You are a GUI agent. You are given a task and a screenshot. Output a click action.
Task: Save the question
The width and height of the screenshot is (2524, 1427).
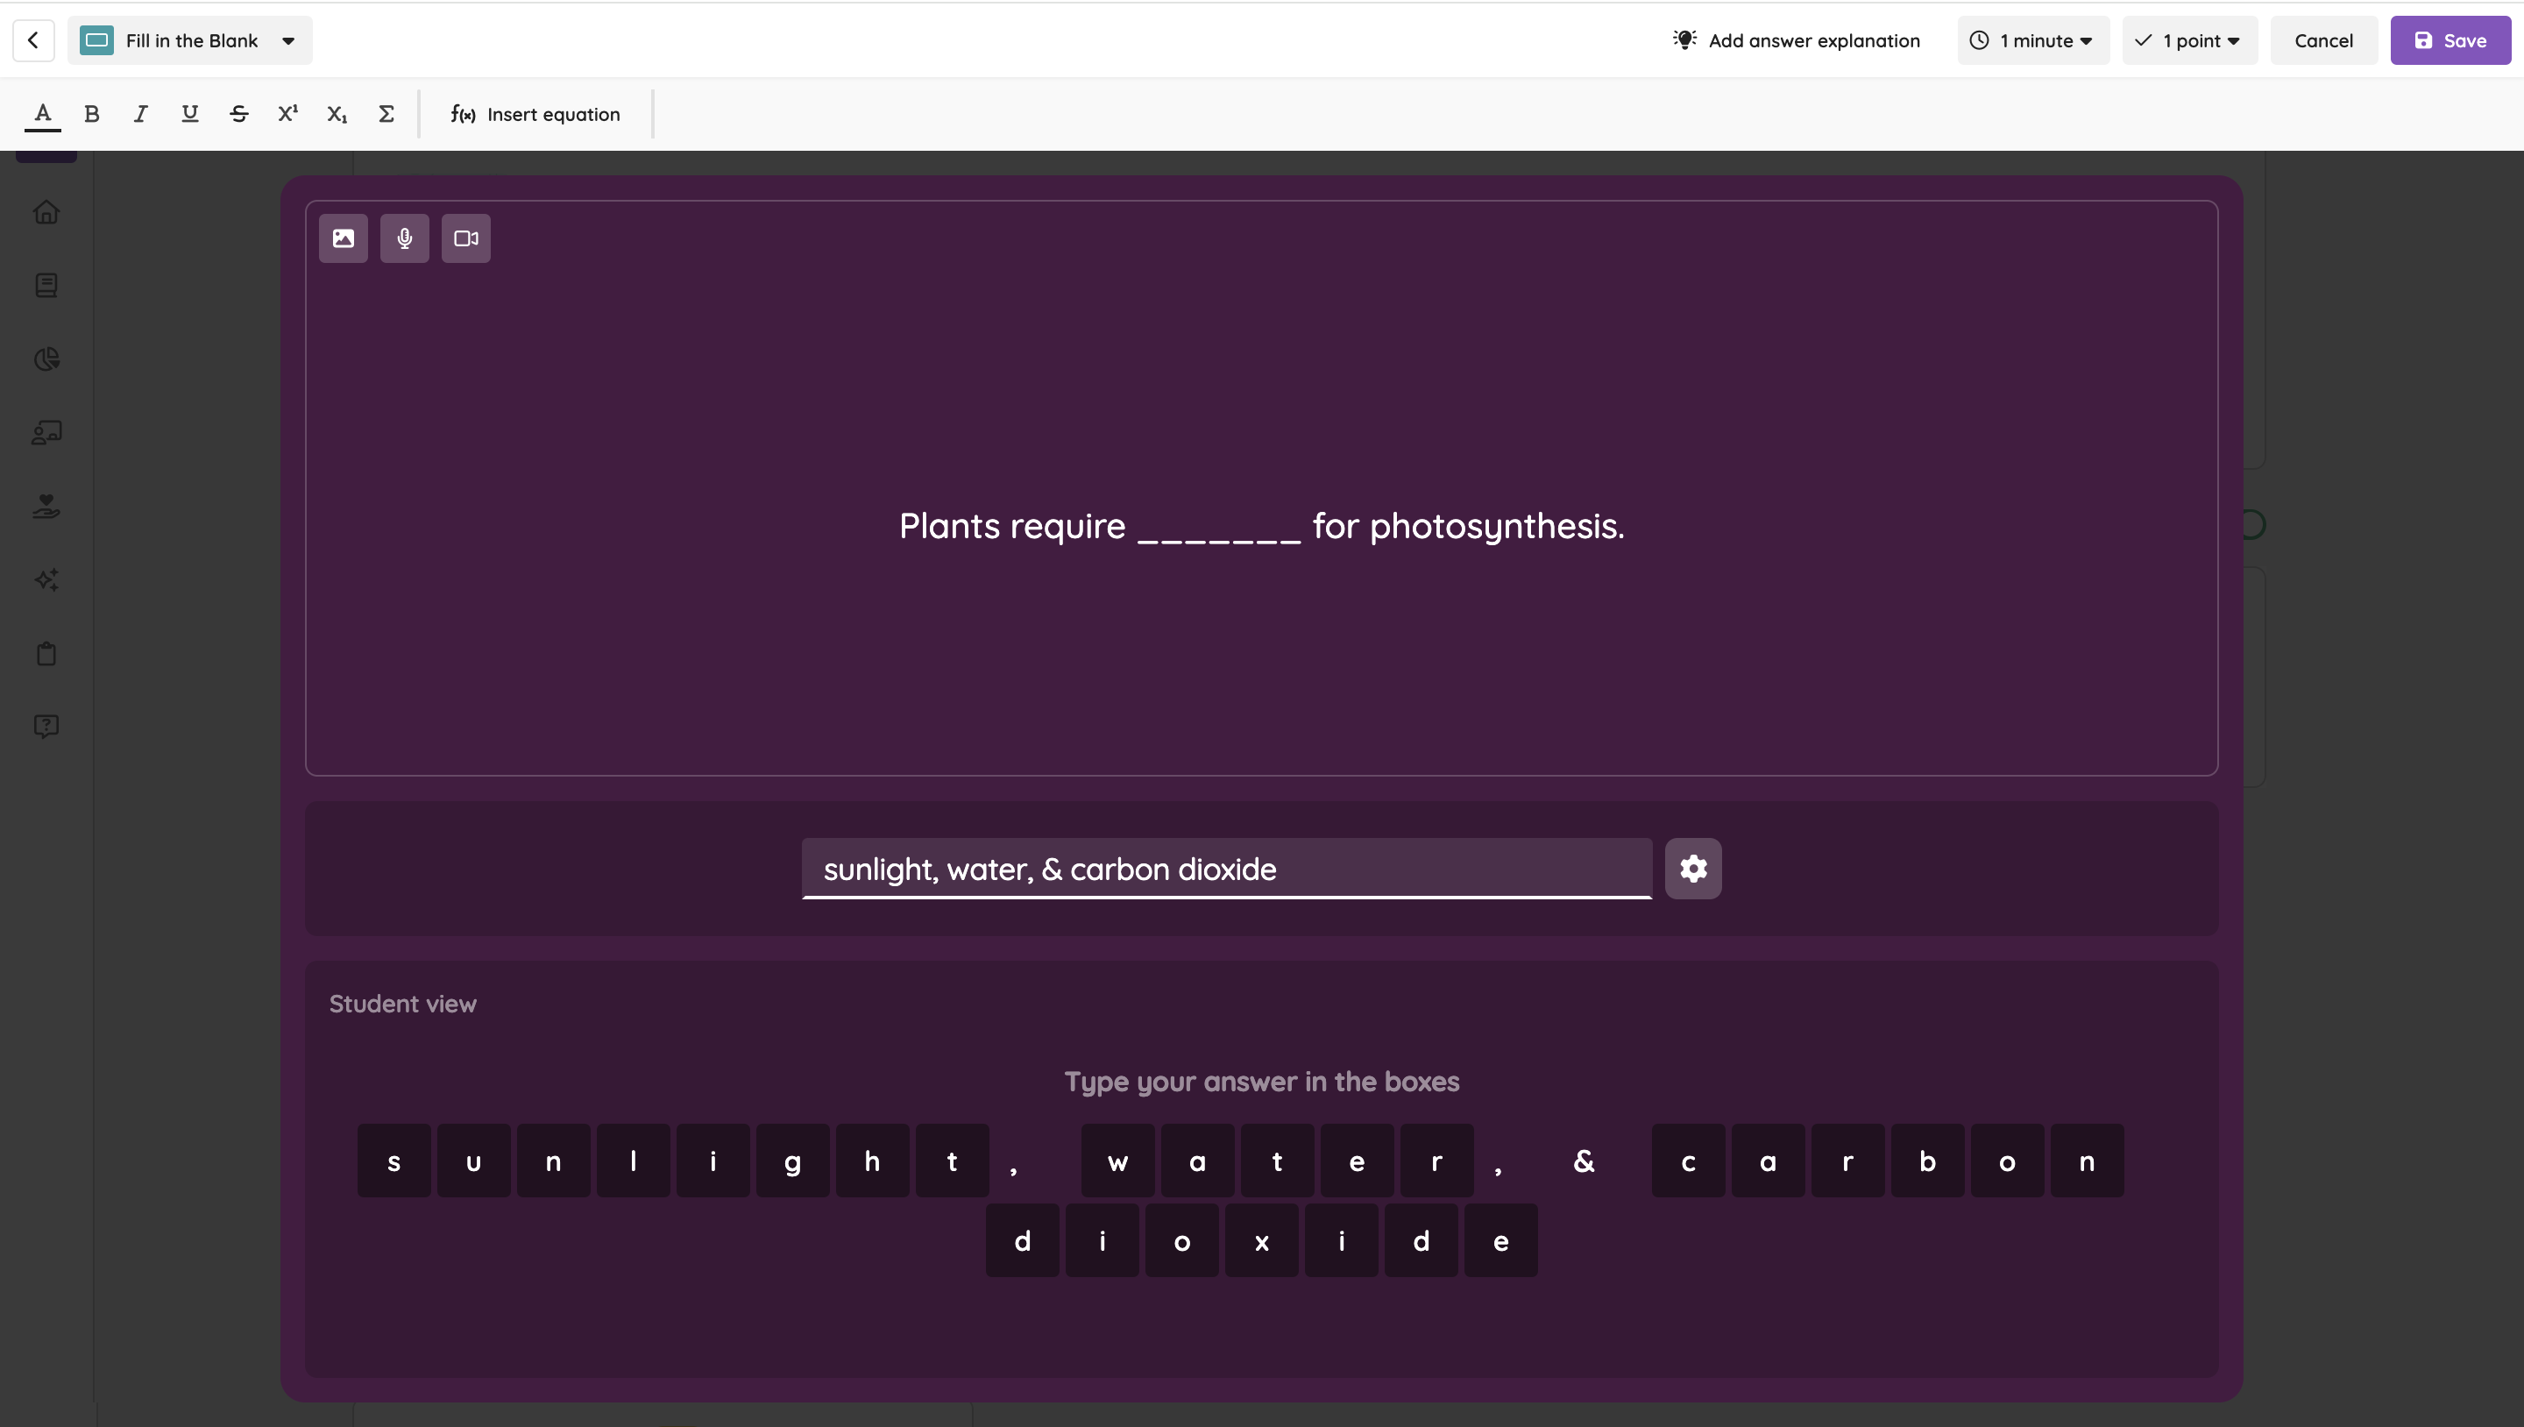pos(2450,40)
